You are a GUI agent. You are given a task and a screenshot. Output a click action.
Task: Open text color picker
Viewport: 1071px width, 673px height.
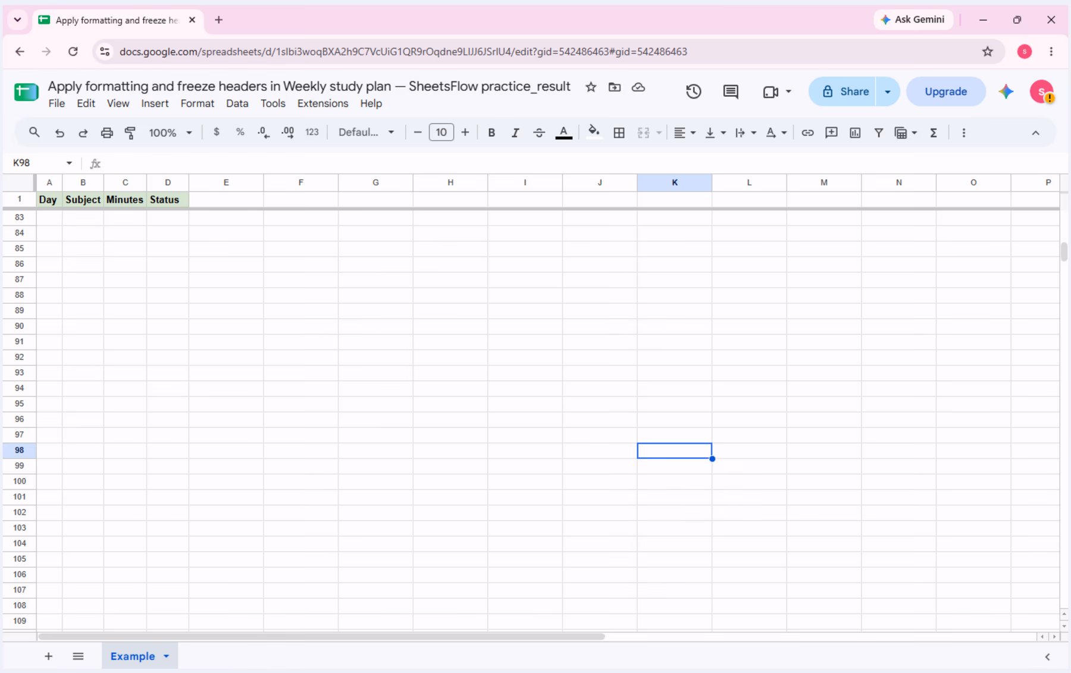563,133
